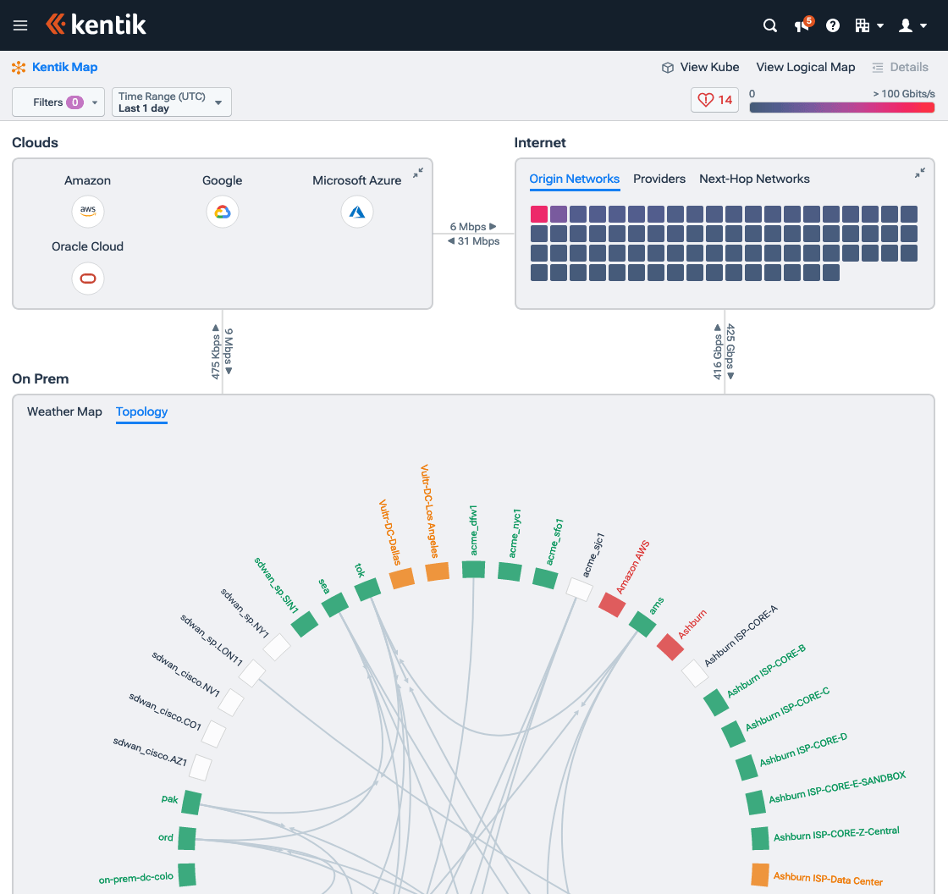The height and width of the screenshot is (894, 948).
Task: Select the AWS icon in the Clouds panel
Action: (88, 212)
